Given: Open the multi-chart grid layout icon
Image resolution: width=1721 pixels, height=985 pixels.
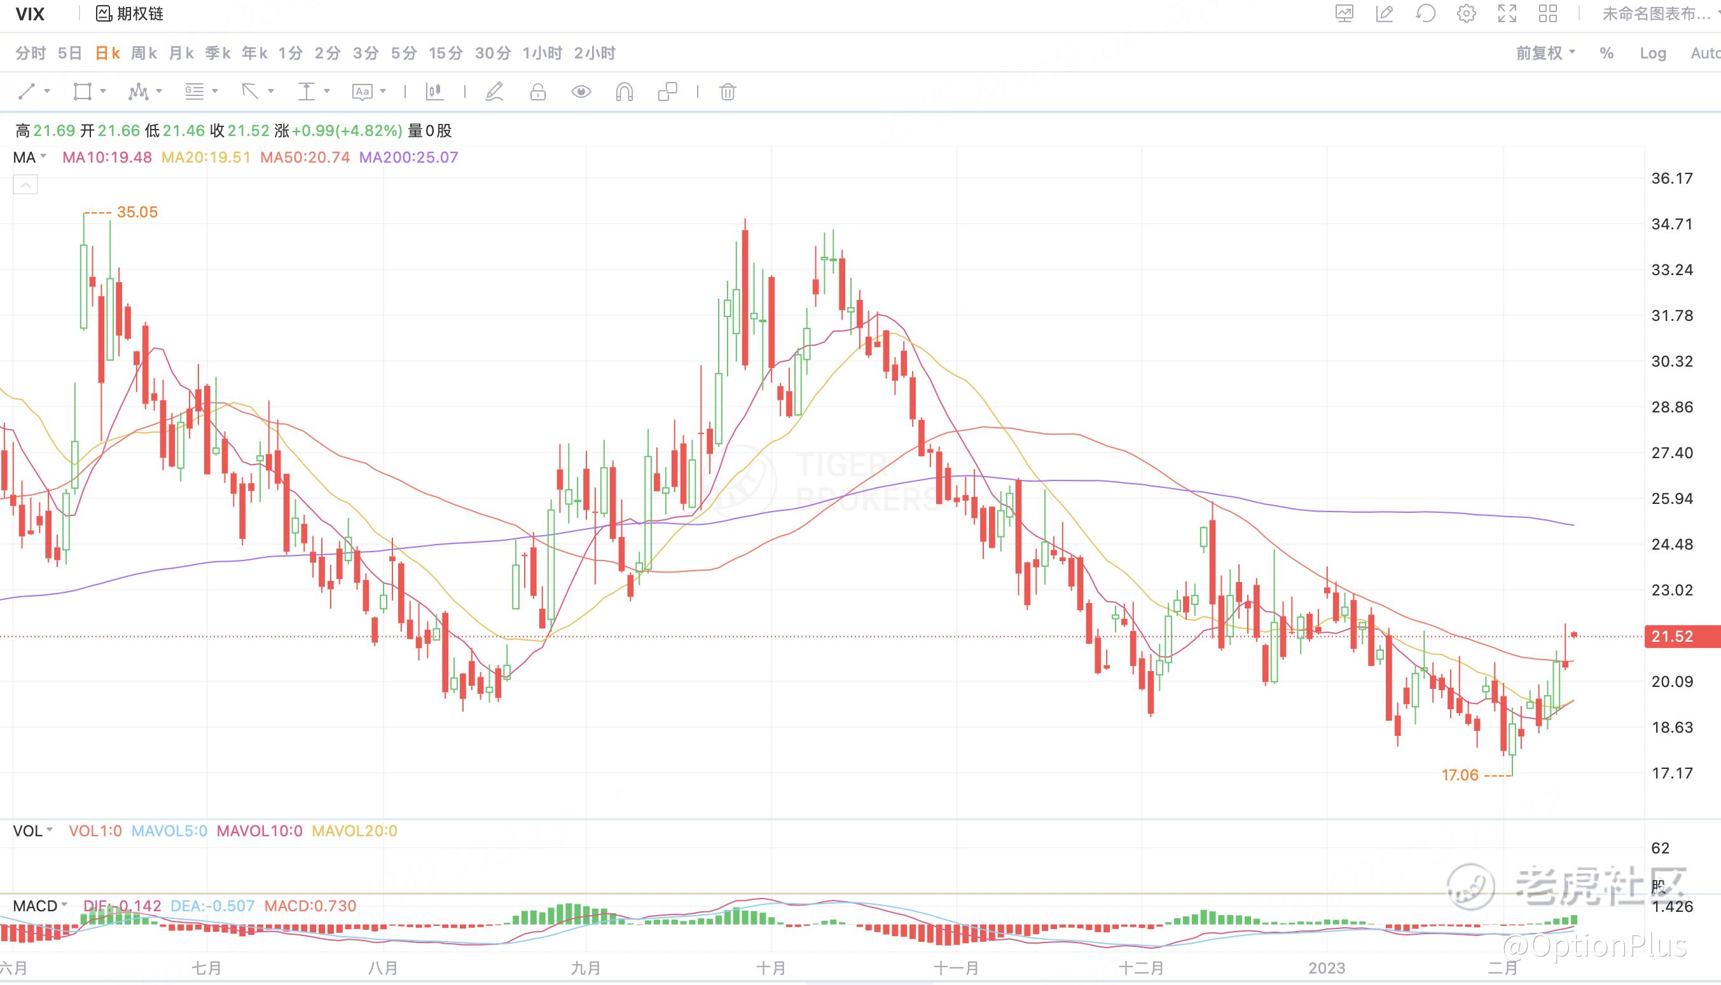Looking at the screenshot, I should tap(1547, 13).
